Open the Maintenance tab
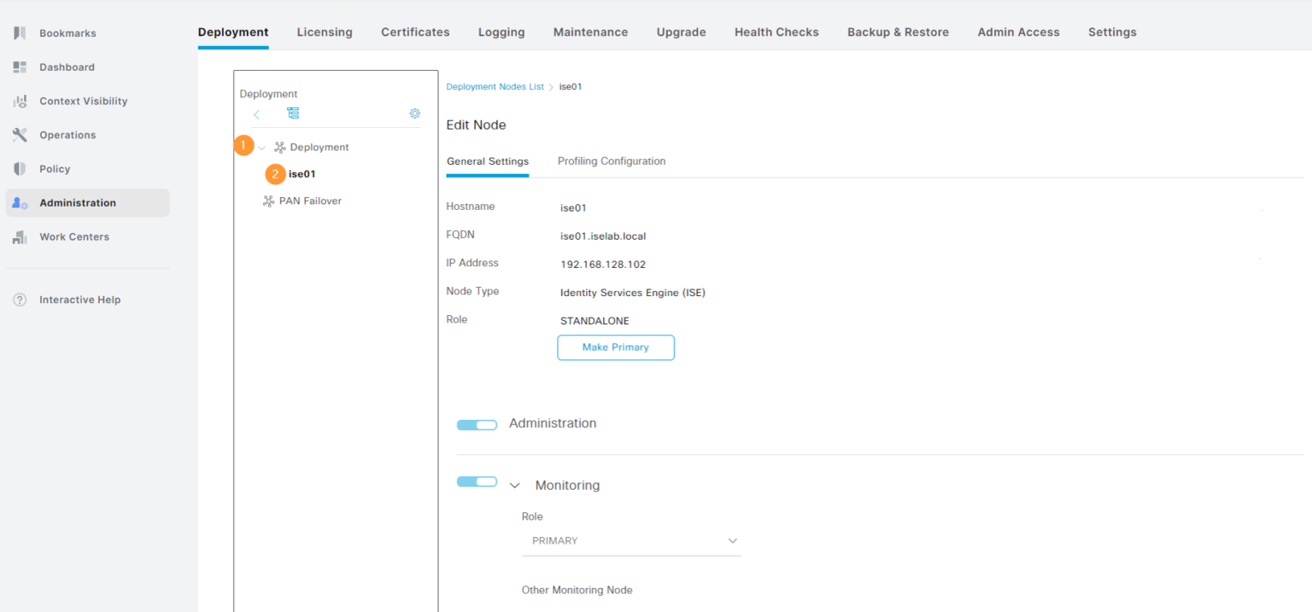This screenshot has width=1312, height=612. [x=590, y=32]
